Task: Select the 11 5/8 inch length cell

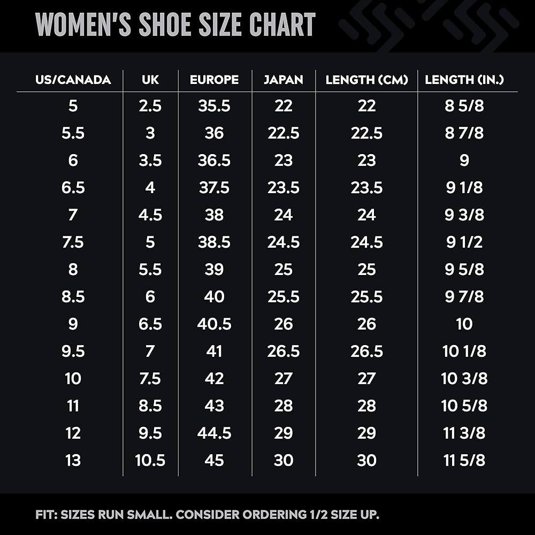Action: [464, 460]
